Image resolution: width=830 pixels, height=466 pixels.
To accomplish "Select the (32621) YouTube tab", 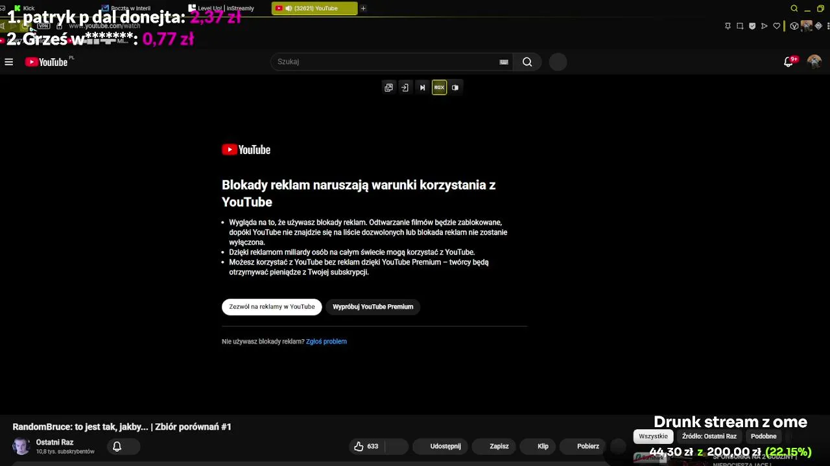I will (x=314, y=8).
